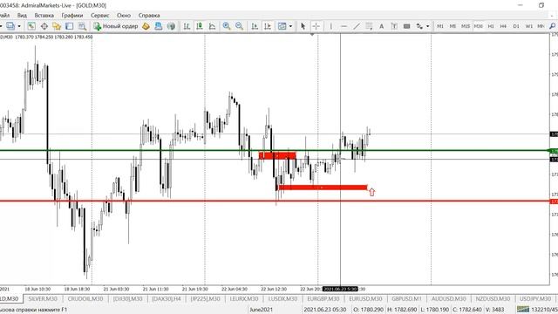558x314 pixels.
Task: Show the Navigator panel (folder star icon)
Action: (x=57, y=26)
